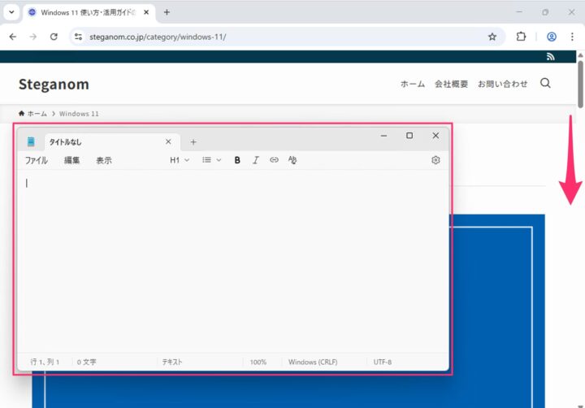
Task: Go forward in Chrome history
Action: (x=33, y=37)
